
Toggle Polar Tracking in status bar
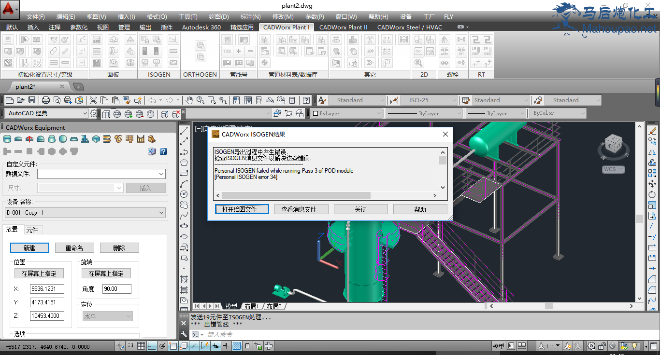coord(162,346)
